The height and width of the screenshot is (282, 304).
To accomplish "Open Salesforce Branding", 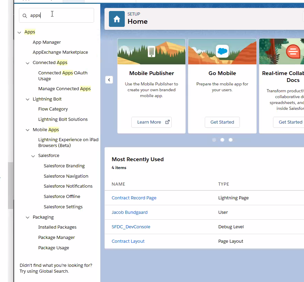I will [64, 166].
